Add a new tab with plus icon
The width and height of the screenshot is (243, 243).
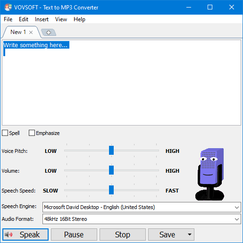click(x=49, y=33)
